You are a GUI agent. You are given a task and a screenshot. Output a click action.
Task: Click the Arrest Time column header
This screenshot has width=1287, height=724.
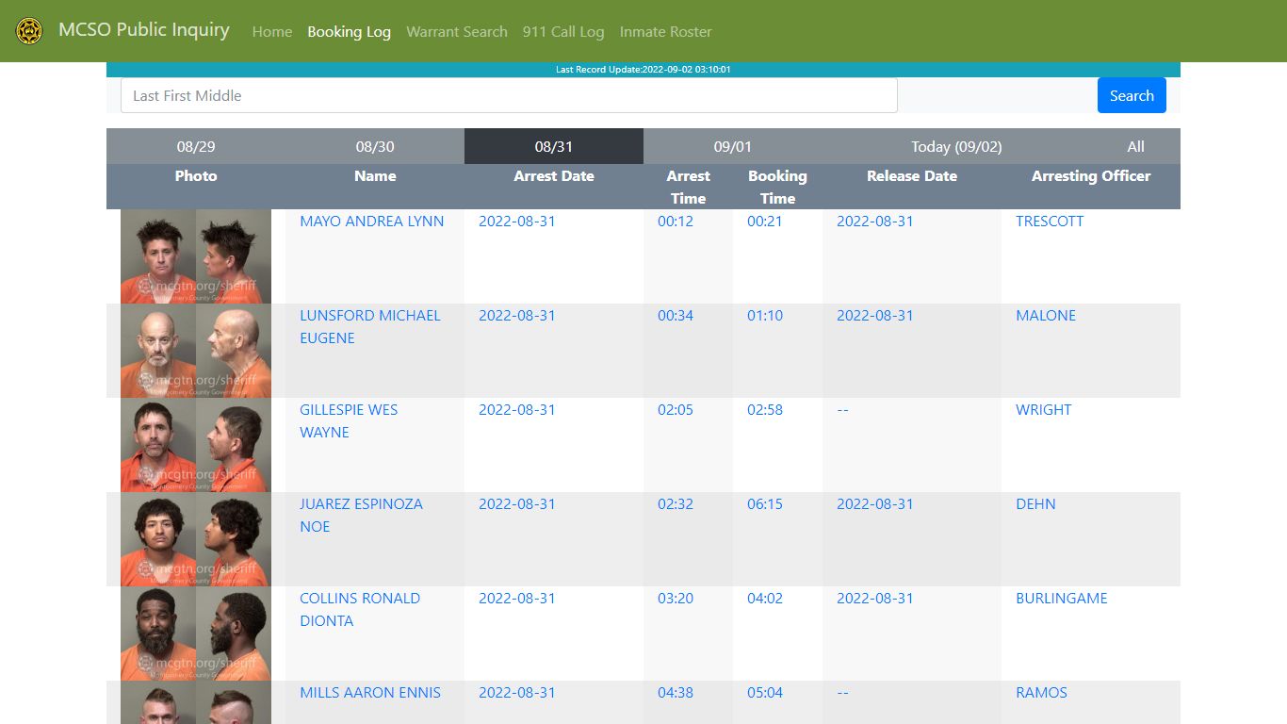click(x=688, y=187)
